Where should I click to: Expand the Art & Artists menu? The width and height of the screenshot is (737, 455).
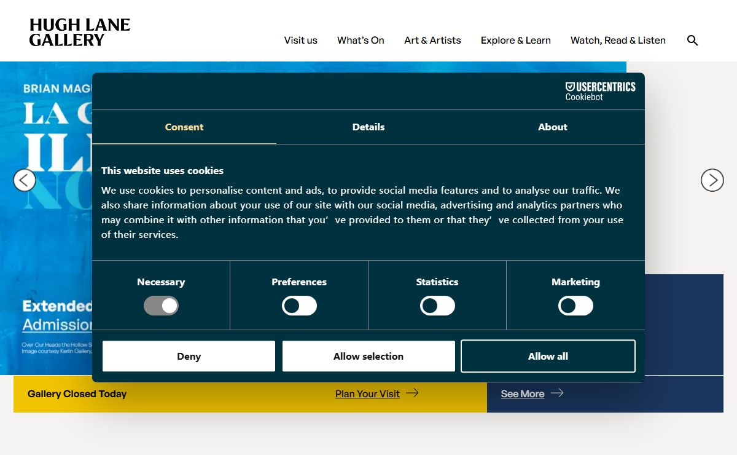point(432,41)
